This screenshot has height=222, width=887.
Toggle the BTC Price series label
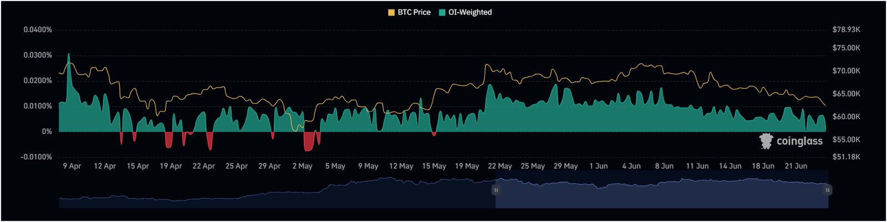click(414, 12)
